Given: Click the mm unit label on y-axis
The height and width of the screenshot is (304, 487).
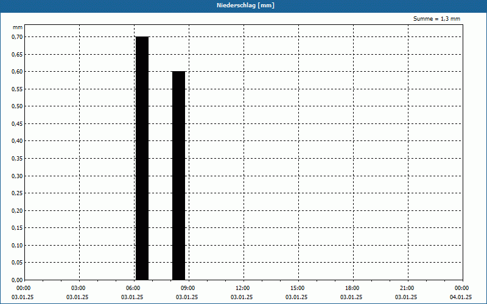Looking at the screenshot, I should point(18,27).
